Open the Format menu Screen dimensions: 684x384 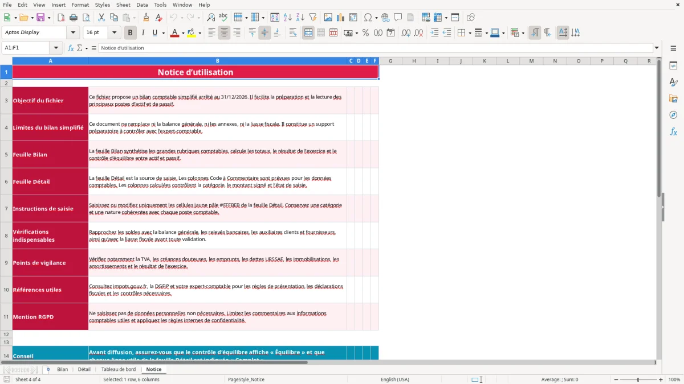80,5
